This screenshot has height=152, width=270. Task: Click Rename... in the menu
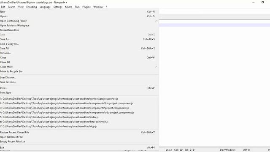79,53
